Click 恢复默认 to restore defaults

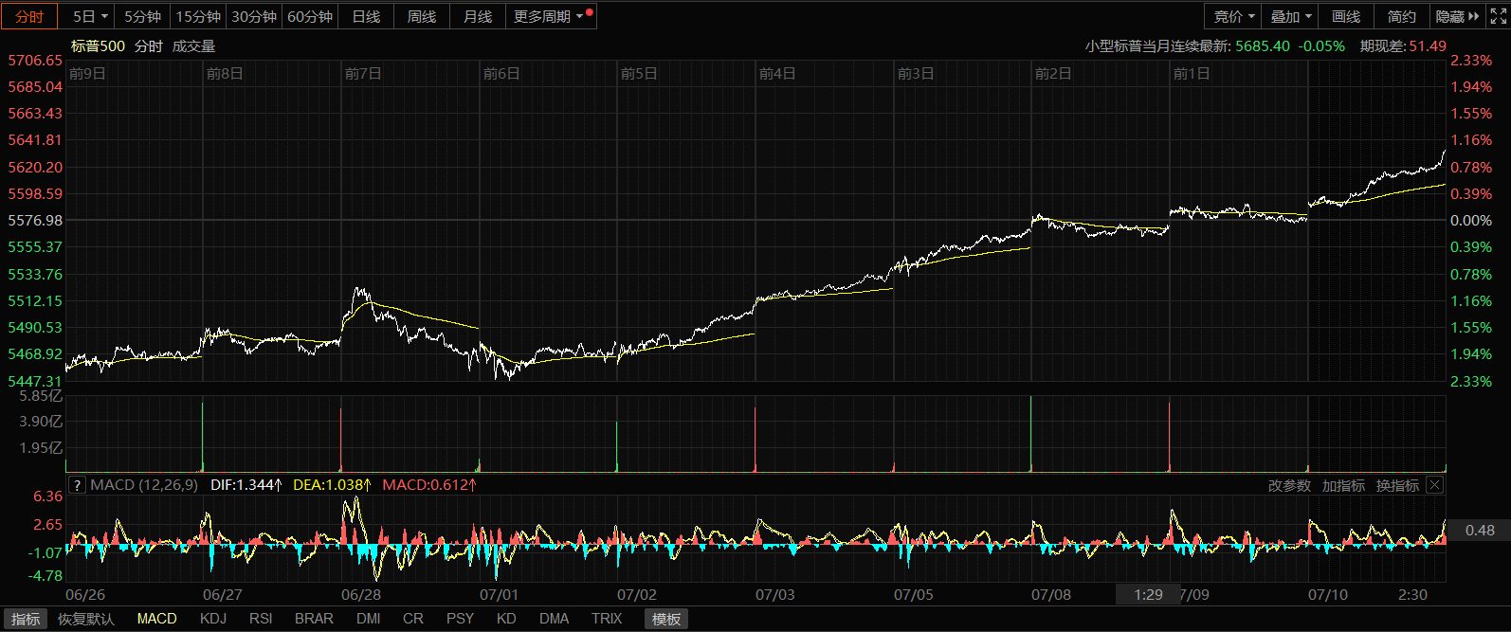click(x=85, y=619)
